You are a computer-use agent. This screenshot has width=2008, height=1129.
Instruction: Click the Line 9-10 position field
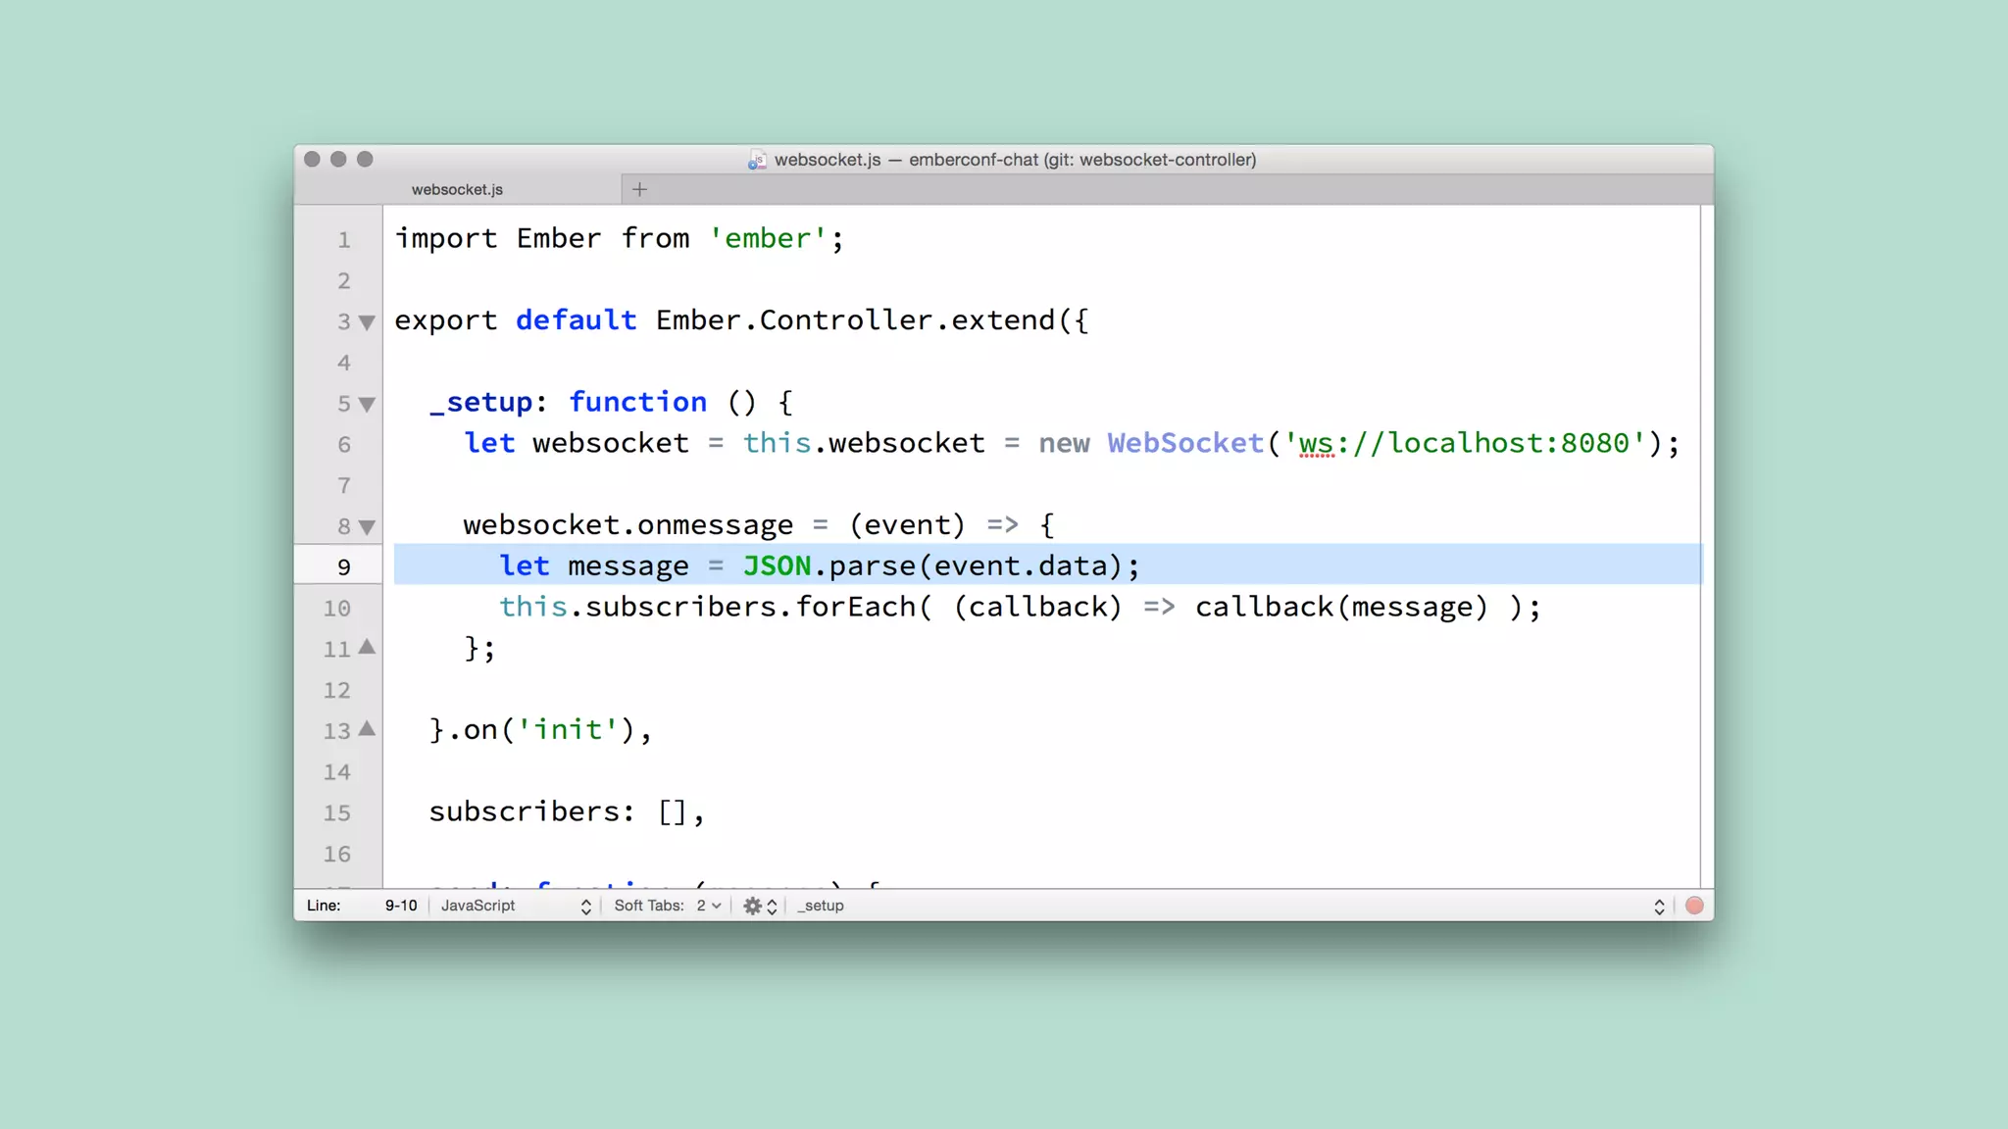400,906
